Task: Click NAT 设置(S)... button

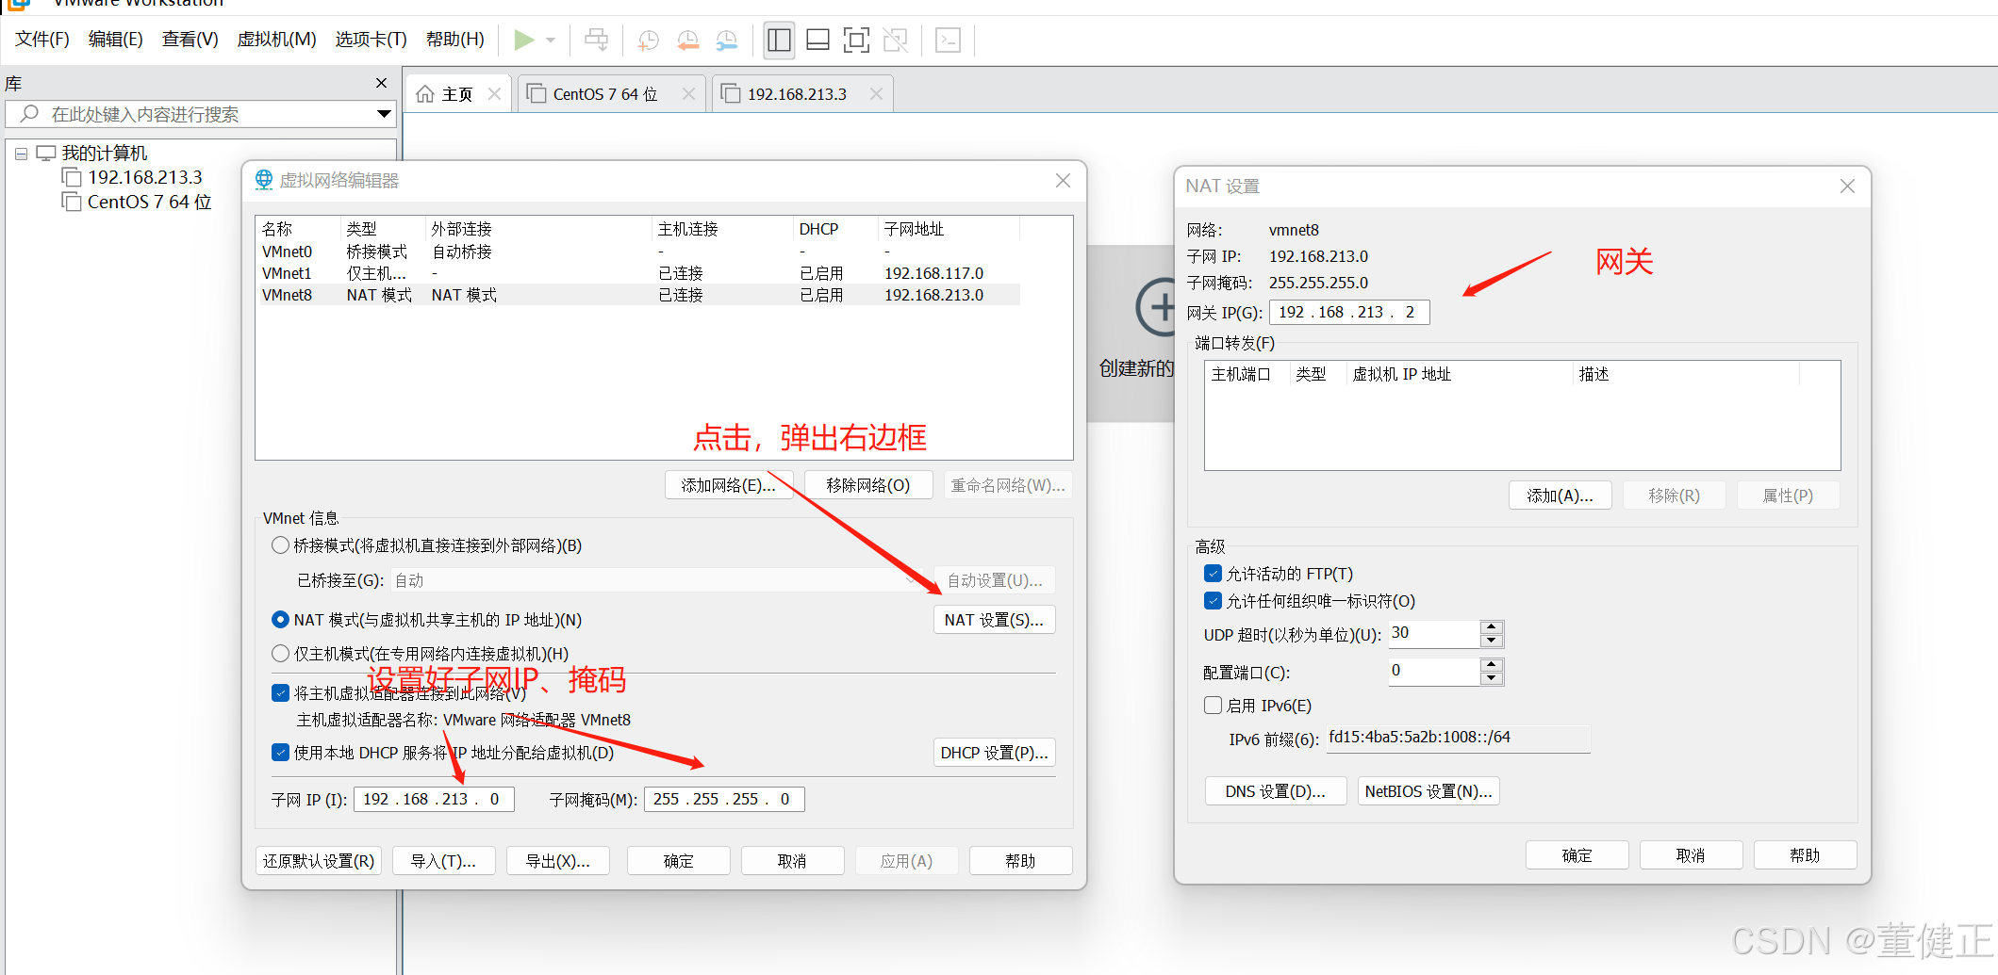Action: pos(994,620)
